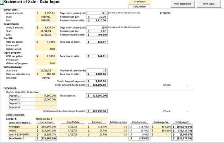Select the Mortgage discharge fee cell
The width and height of the screenshot is (224, 143).
pos(161,127)
